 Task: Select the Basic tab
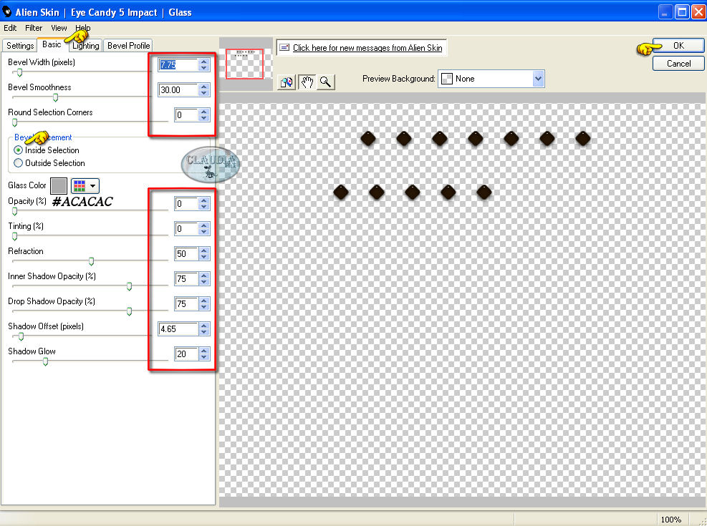[x=52, y=44]
